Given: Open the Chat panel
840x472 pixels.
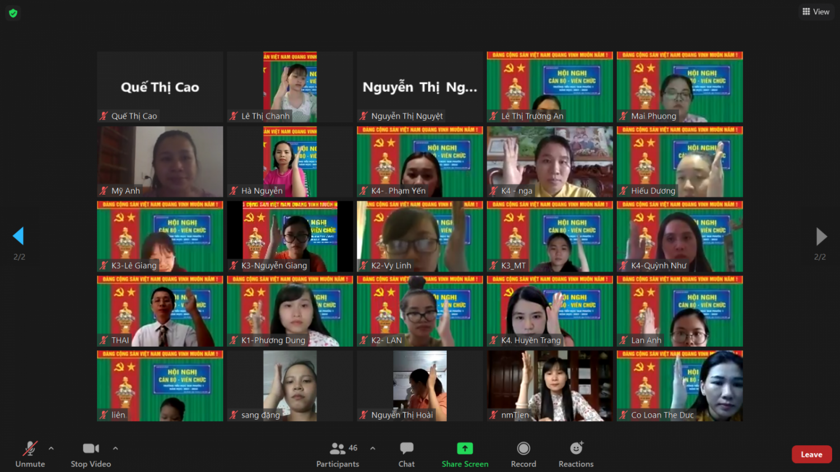Looking at the screenshot, I should 407,454.
